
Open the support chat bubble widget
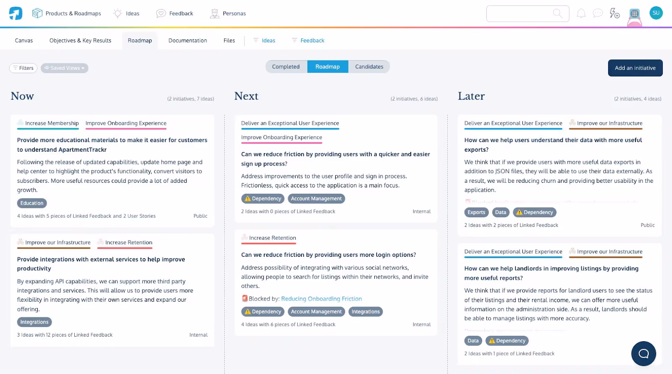pyautogui.click(x=643, y=353)
